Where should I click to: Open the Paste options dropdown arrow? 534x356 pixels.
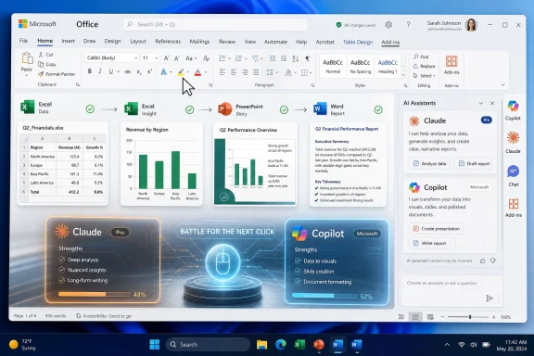[x=27, y=75]
